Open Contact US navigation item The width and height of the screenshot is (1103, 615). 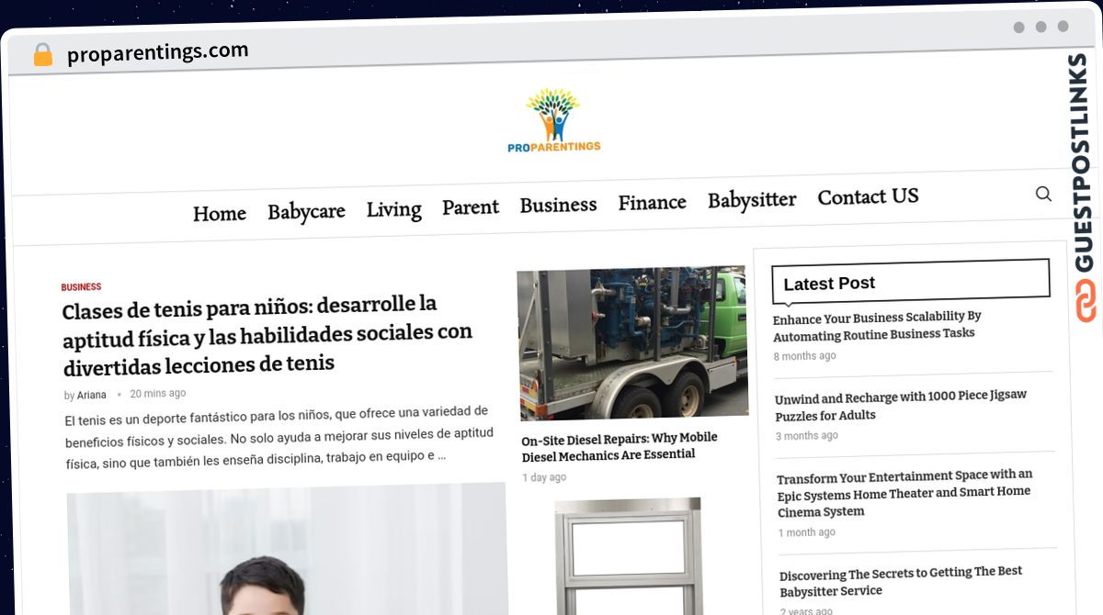tap(868, 196)
